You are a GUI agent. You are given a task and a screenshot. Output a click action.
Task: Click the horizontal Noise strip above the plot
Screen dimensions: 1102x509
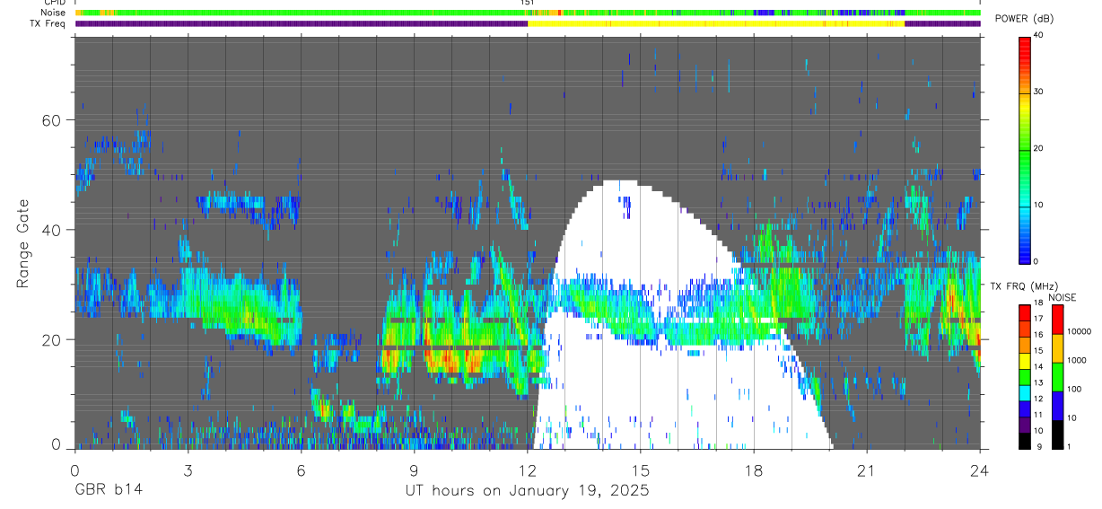(x=528, y=13)
